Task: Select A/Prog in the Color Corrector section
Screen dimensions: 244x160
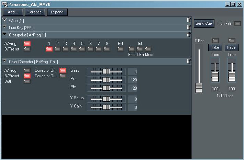Action: [x=27, y=70]
